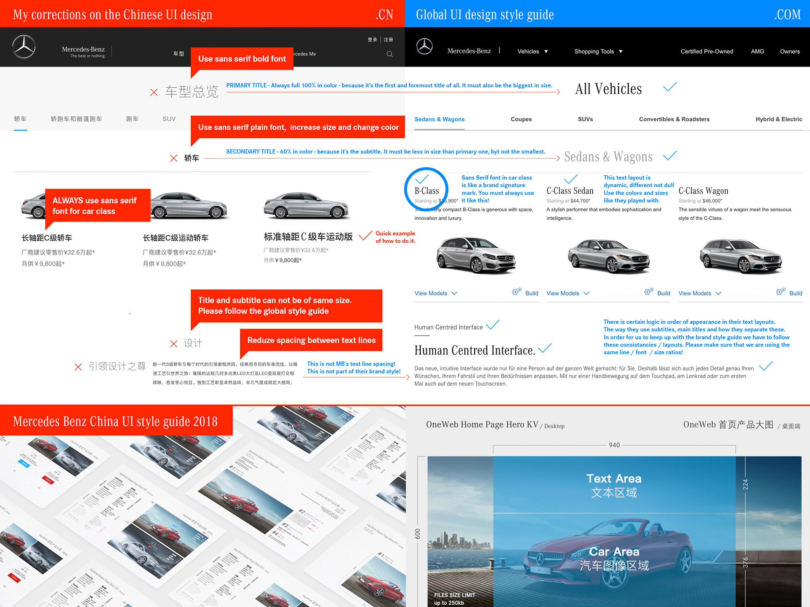Click the Mercedes star logo on the global site

coord(424,46)
